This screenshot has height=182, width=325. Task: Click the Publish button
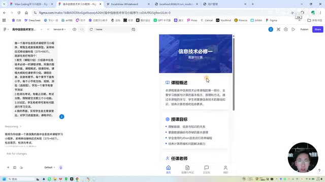coord(304,29)
